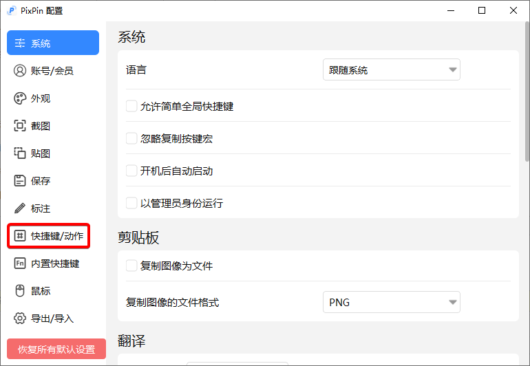This screenshot has width=530, height=366.
Task: Click 恢复所有默认设置 button
Action: [56, 349]
